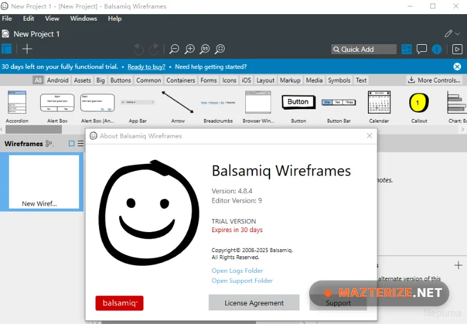The width and height of the screenshot is (467, 324).
Task: Click Need help getting started? link
Action: click(x=211, y=67)
